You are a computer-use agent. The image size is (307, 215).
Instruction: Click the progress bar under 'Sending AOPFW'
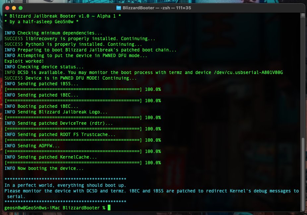73,152
